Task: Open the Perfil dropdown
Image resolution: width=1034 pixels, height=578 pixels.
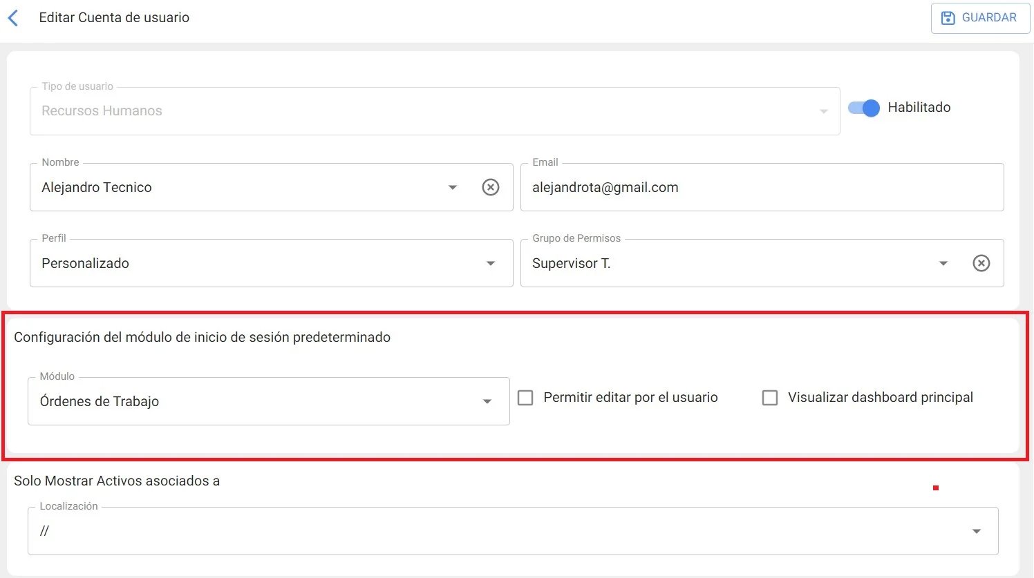Action: [491, 263]
